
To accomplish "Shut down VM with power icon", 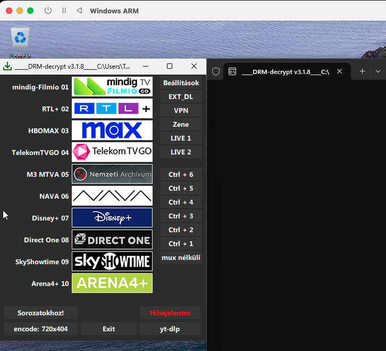I will click(x=48, y=11).
